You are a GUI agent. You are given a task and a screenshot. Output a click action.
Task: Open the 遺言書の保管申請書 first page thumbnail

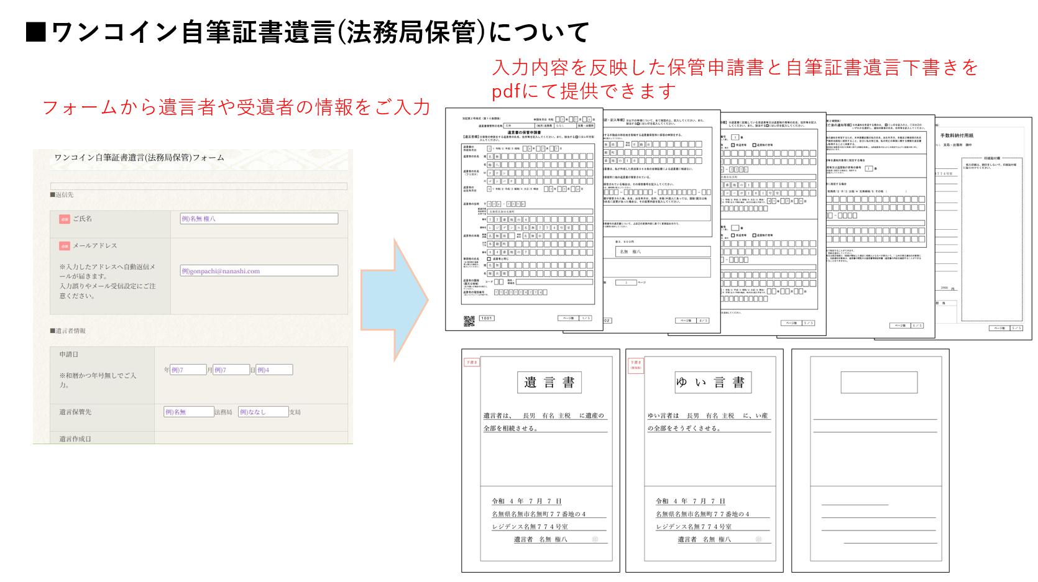click(x=523, y=217)
